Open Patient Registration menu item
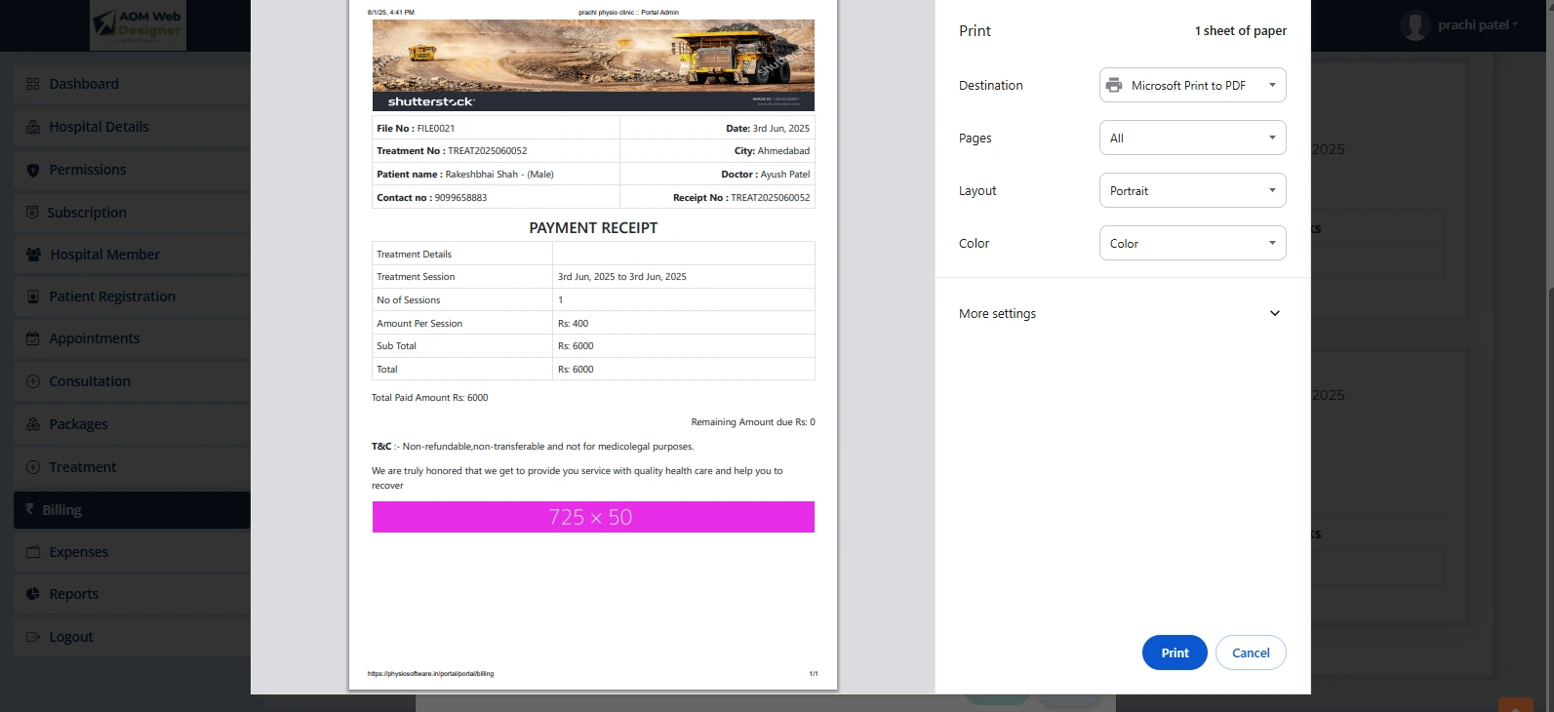Viewport: 1554px width, 712px height. [x=132, y=297]
